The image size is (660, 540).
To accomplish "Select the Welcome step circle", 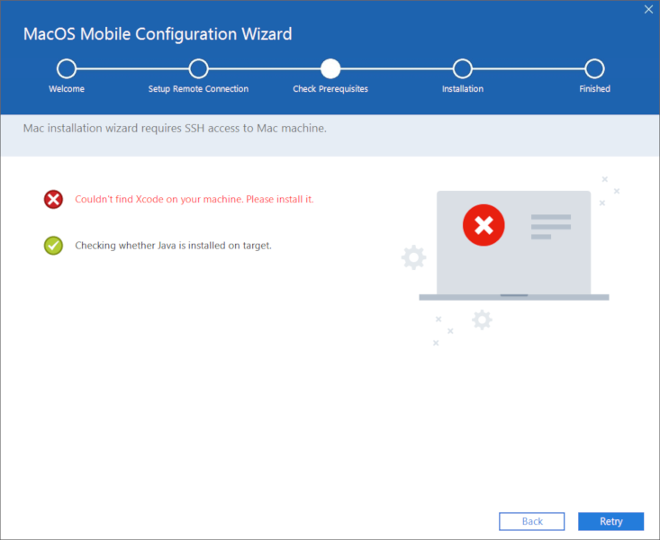I will tap(67, 68).
